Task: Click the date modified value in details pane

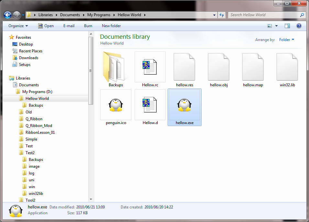Action: point(91,207)
